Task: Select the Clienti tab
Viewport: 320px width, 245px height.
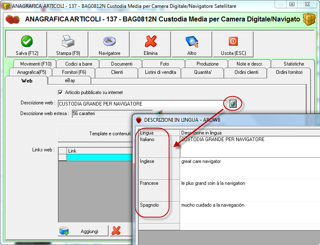Action: [x=117, y=72]
